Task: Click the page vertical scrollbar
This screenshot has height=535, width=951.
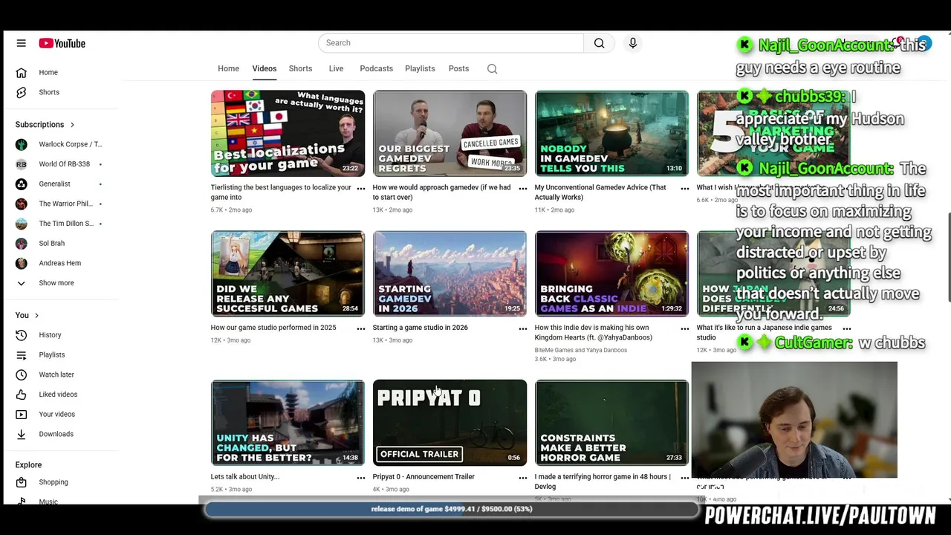Action: [x=948, y=257]
